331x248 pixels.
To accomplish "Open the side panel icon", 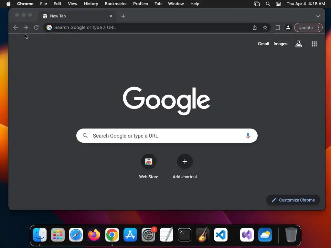I will (x=278, y=27).
